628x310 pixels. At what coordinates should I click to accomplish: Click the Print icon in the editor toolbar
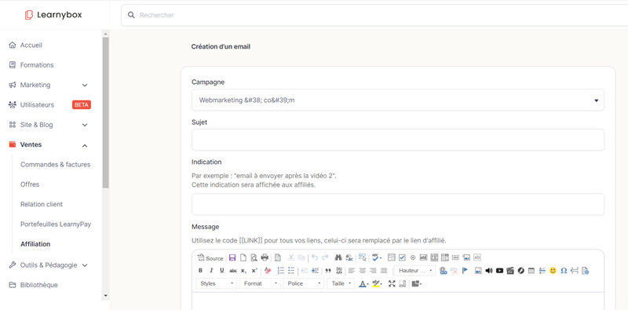(265, 257)
